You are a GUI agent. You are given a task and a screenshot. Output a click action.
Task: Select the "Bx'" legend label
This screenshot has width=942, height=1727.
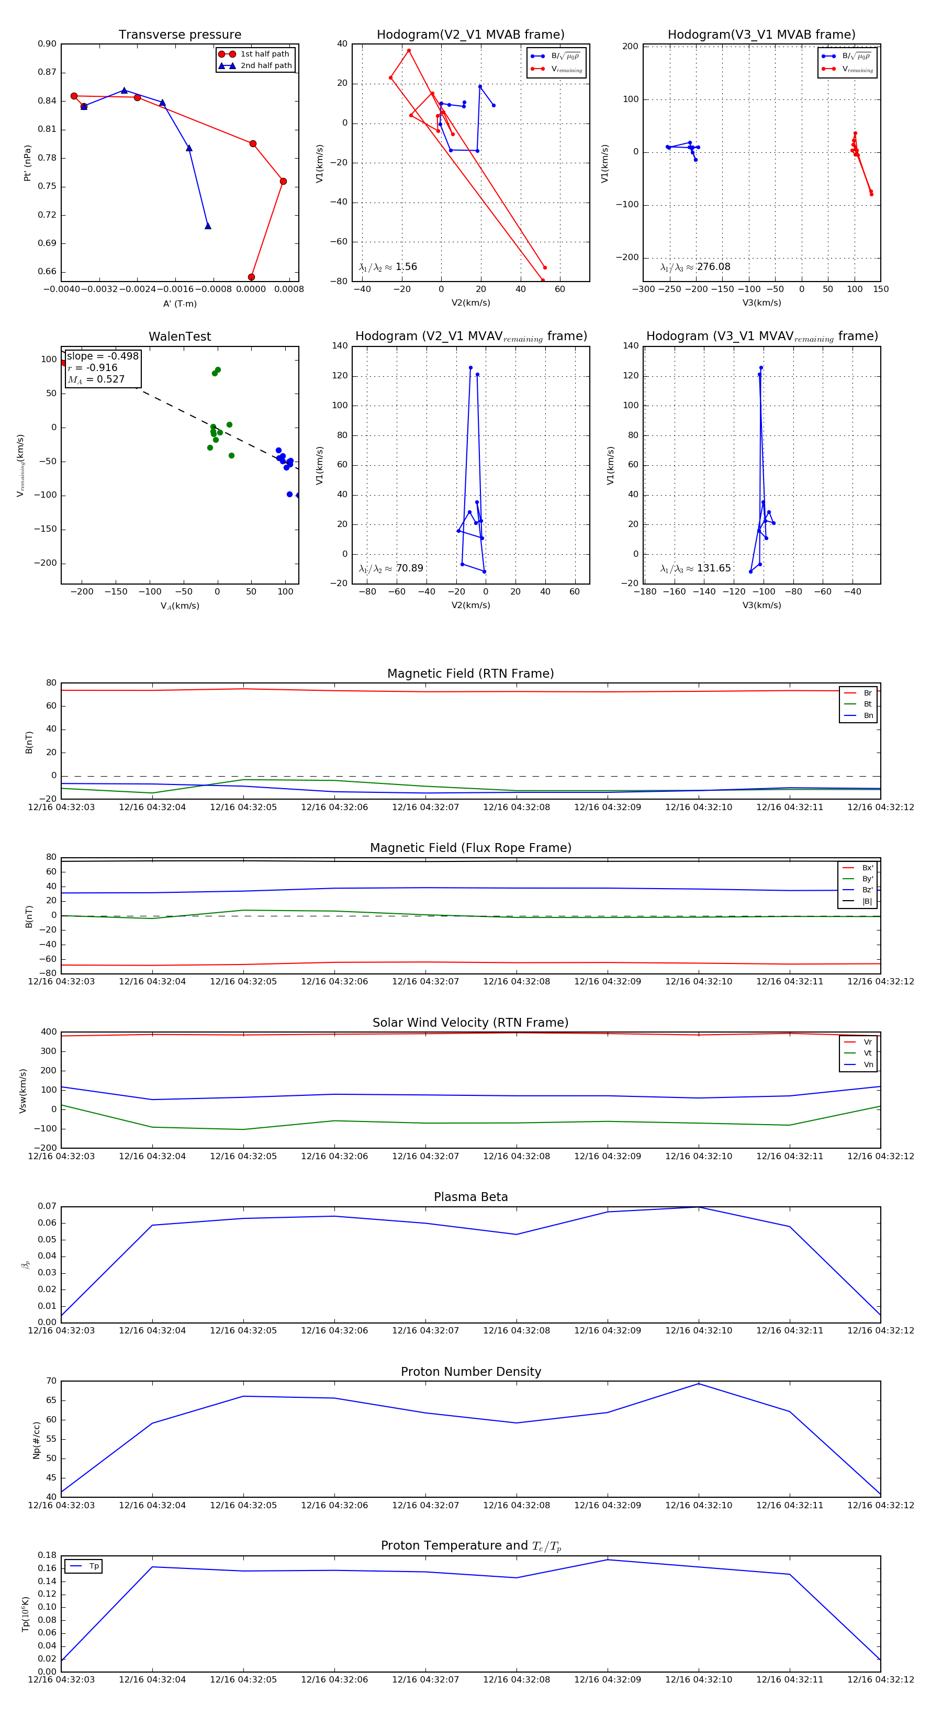(x=868, y=868)
